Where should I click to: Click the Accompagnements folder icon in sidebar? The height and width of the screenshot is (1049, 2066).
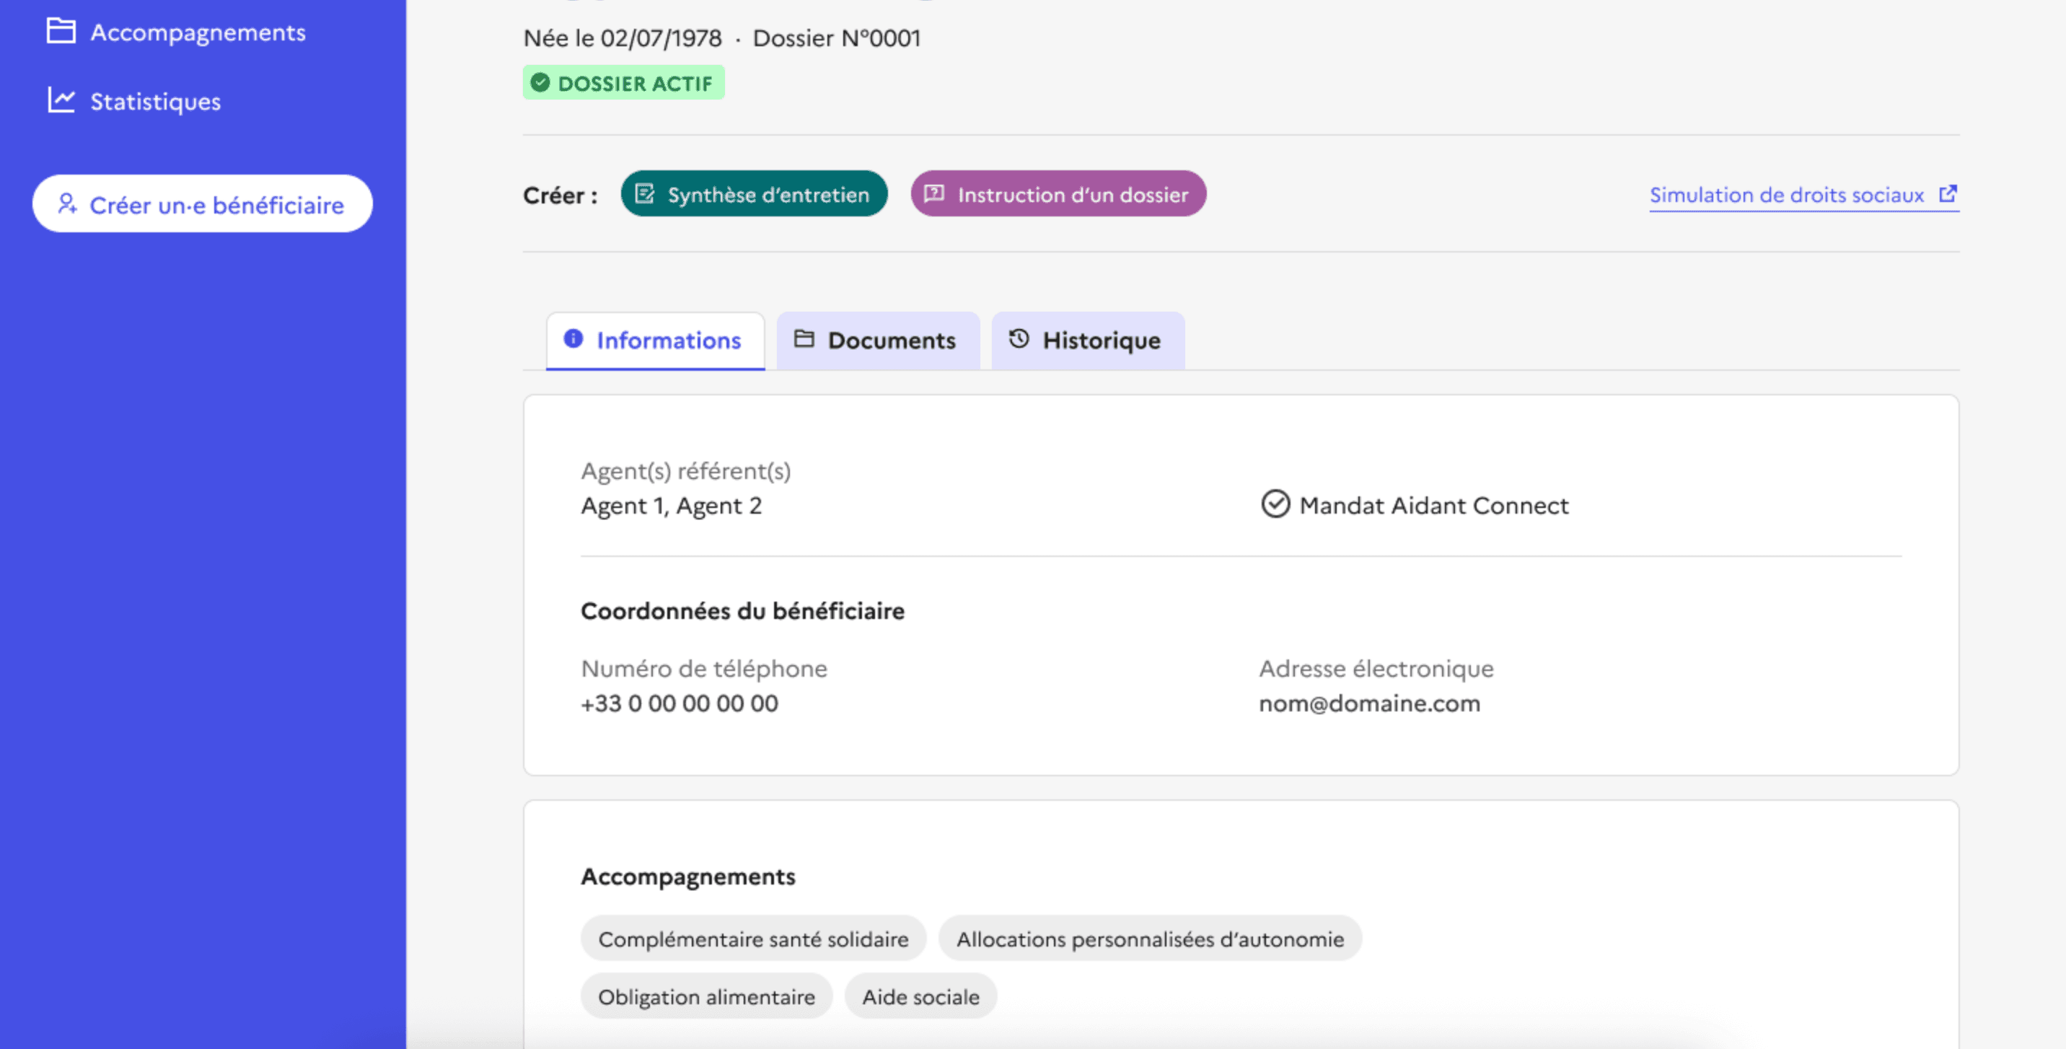[x=61, y=31]
